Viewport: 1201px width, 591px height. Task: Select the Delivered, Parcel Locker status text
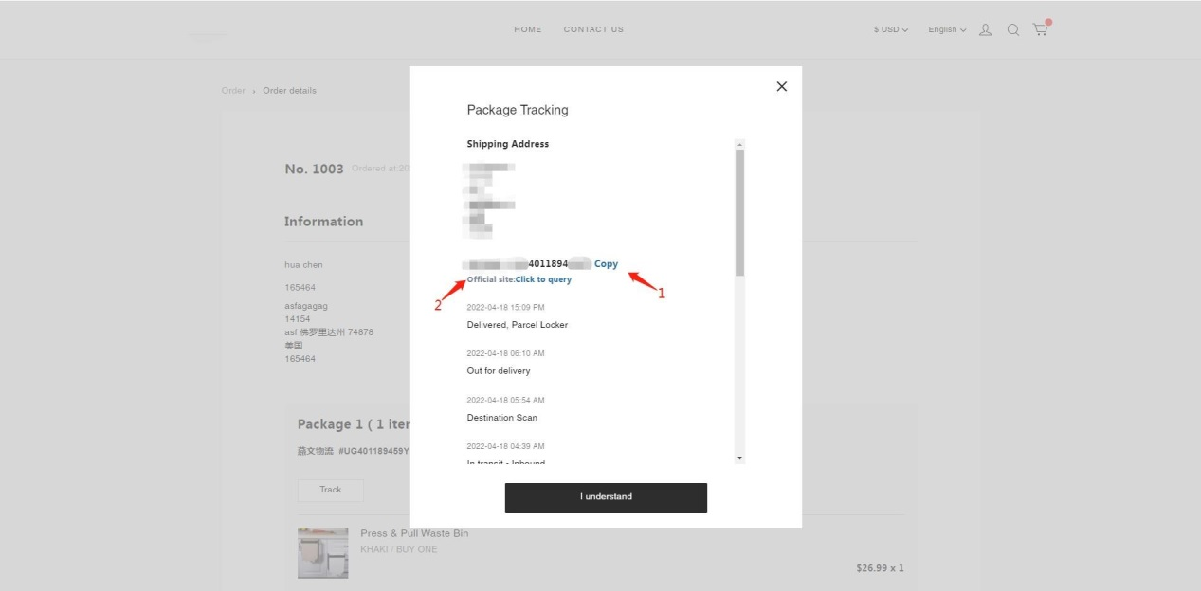pos(518,325)
